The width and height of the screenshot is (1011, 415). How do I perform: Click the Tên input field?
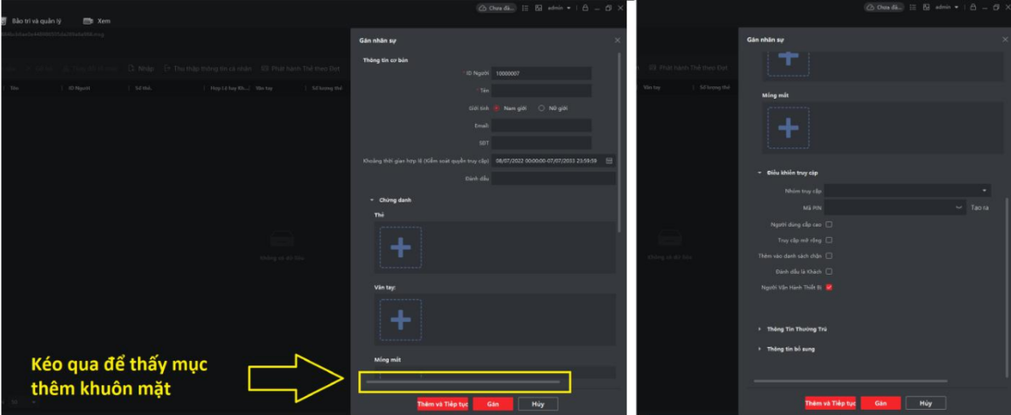coord(541,91)
